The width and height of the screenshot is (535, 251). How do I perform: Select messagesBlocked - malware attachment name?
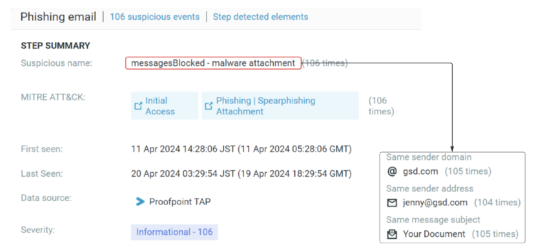[213, 63]
